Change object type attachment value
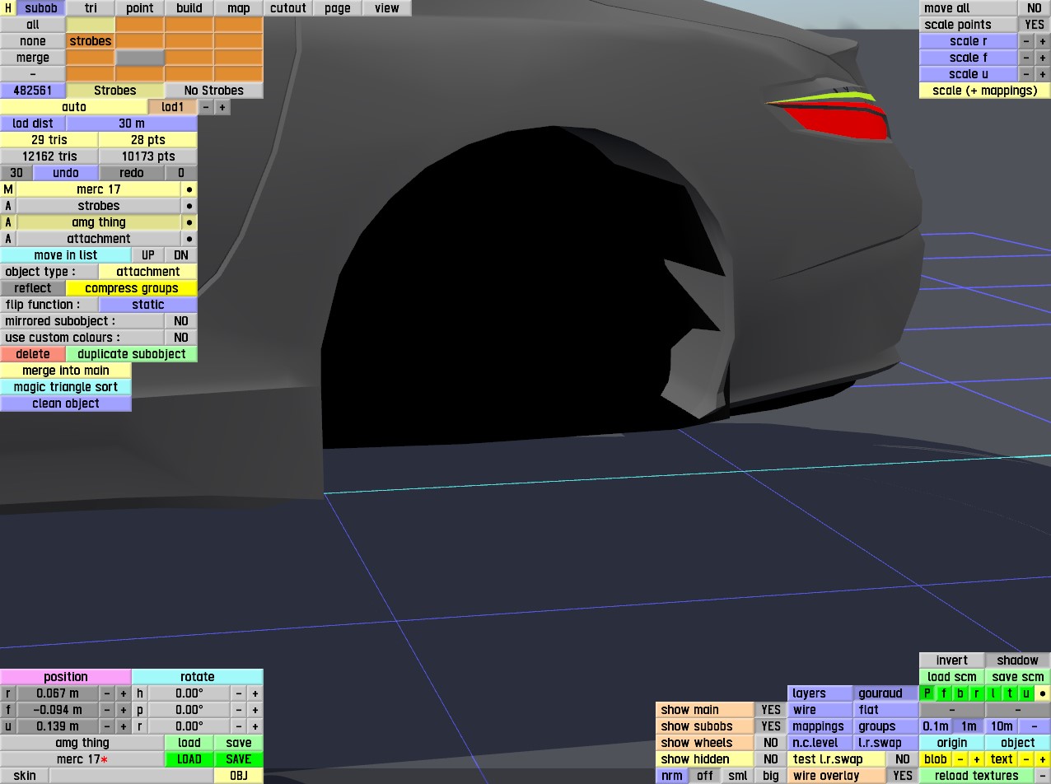 pos(148,272)
